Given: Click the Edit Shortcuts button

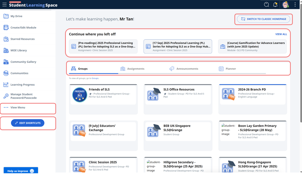Looking at the screenshot, I should coord(28,123).
